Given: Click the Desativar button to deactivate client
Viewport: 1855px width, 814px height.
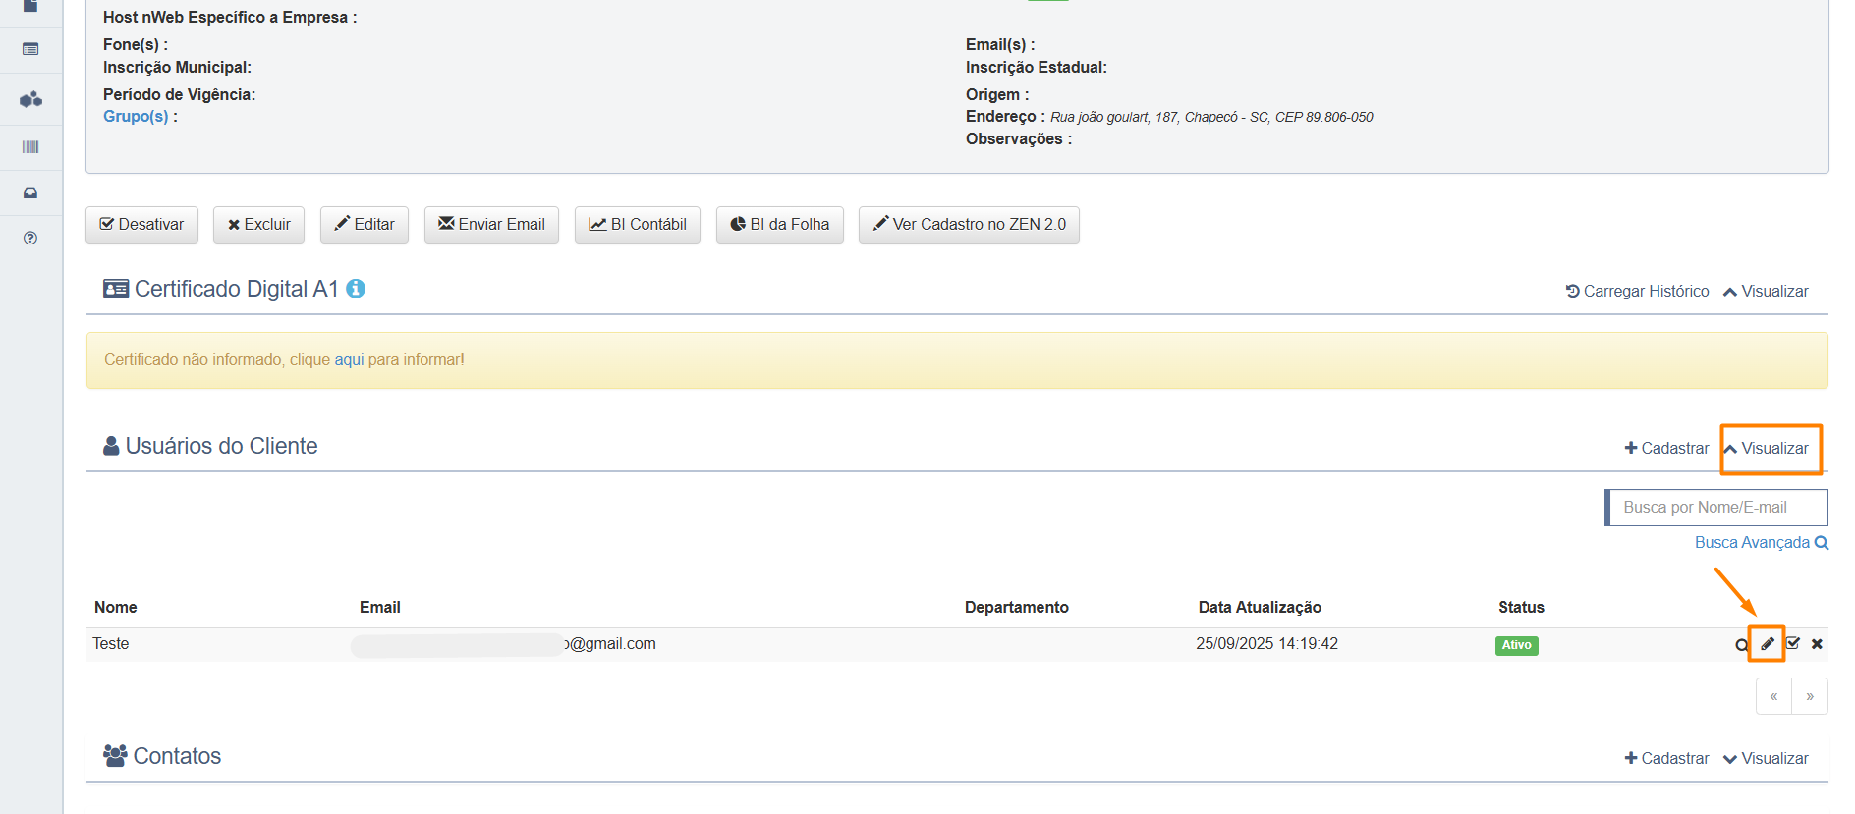Looking at the screenshot, I should [x=141, y=225].
